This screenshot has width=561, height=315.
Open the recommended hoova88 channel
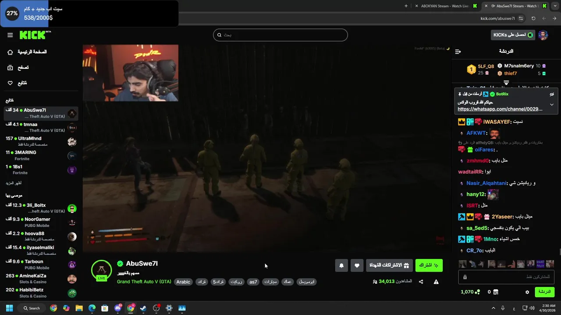tap(41, 237)
